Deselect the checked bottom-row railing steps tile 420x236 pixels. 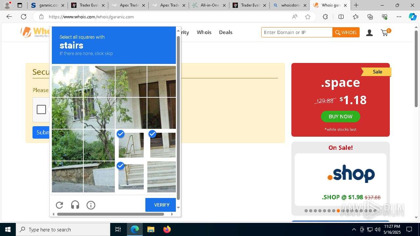[x=131, y=177]
